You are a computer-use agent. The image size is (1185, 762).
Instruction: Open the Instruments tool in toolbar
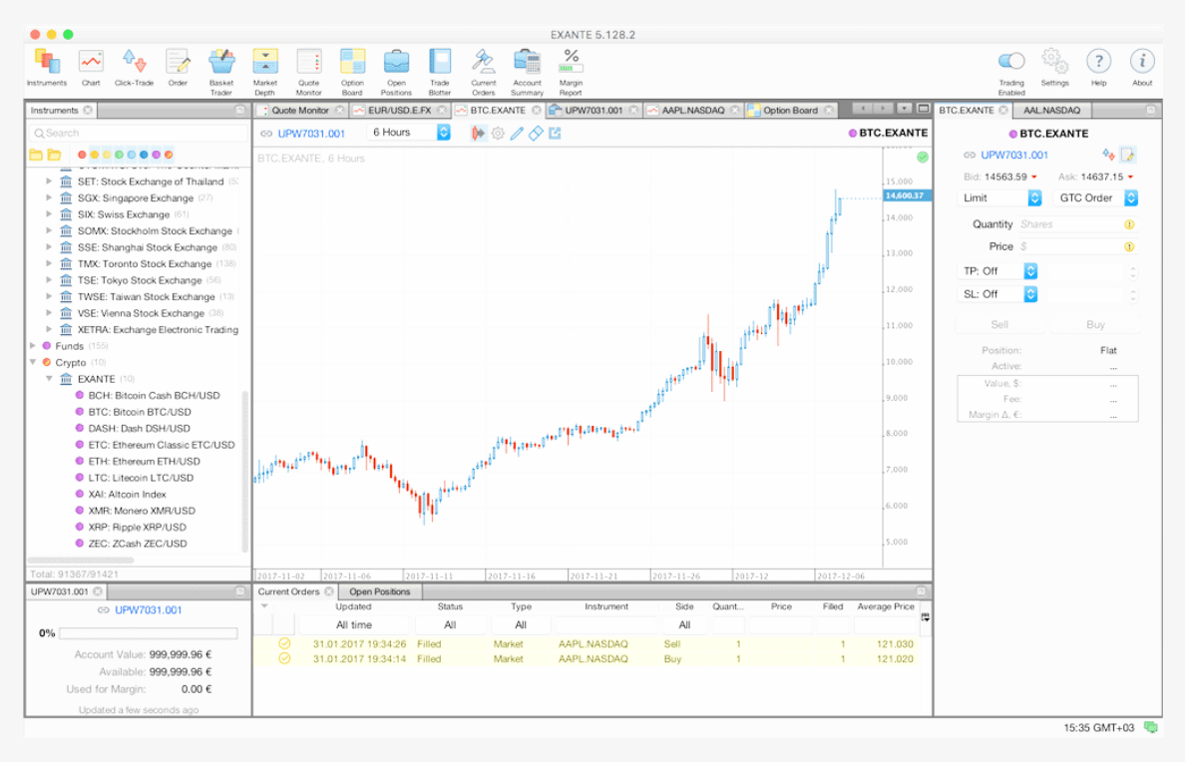(x=47, y=67)
